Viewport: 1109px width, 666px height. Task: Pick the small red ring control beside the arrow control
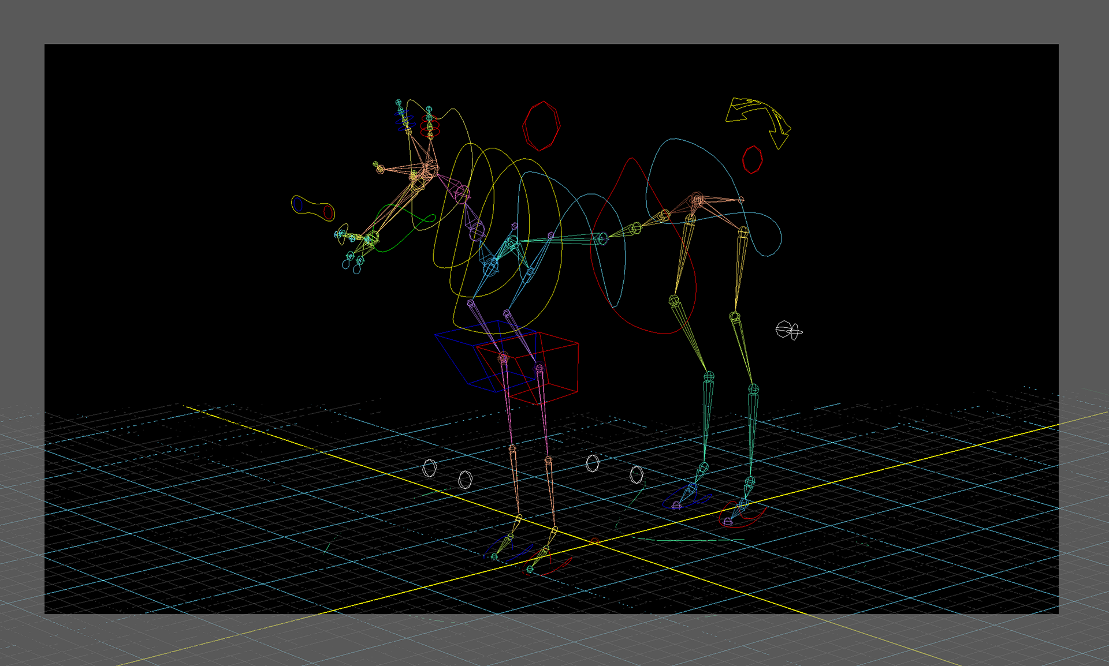[753, 160]
